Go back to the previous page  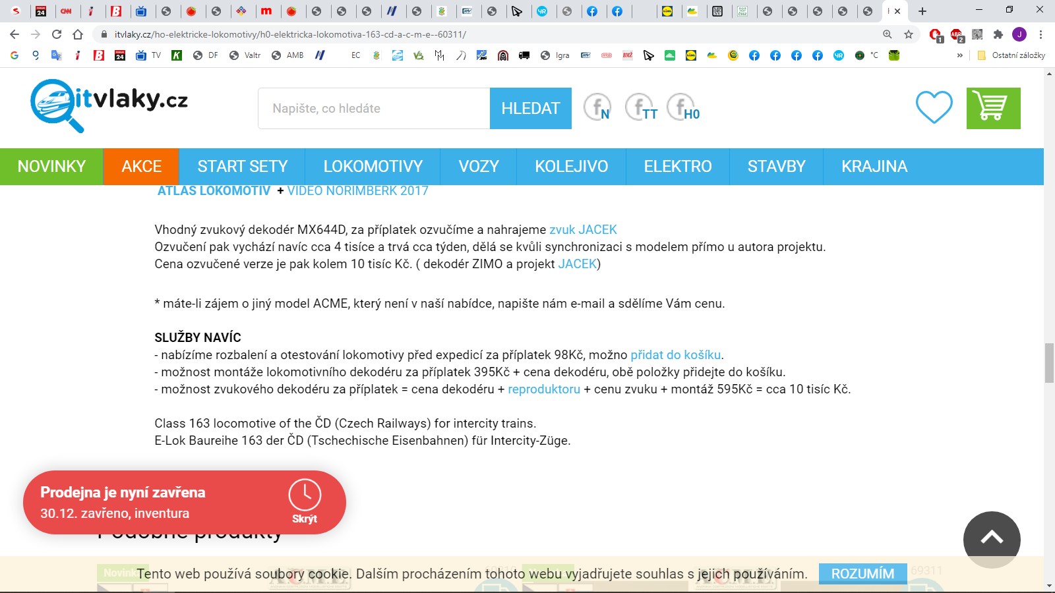(x=15, y=34)
